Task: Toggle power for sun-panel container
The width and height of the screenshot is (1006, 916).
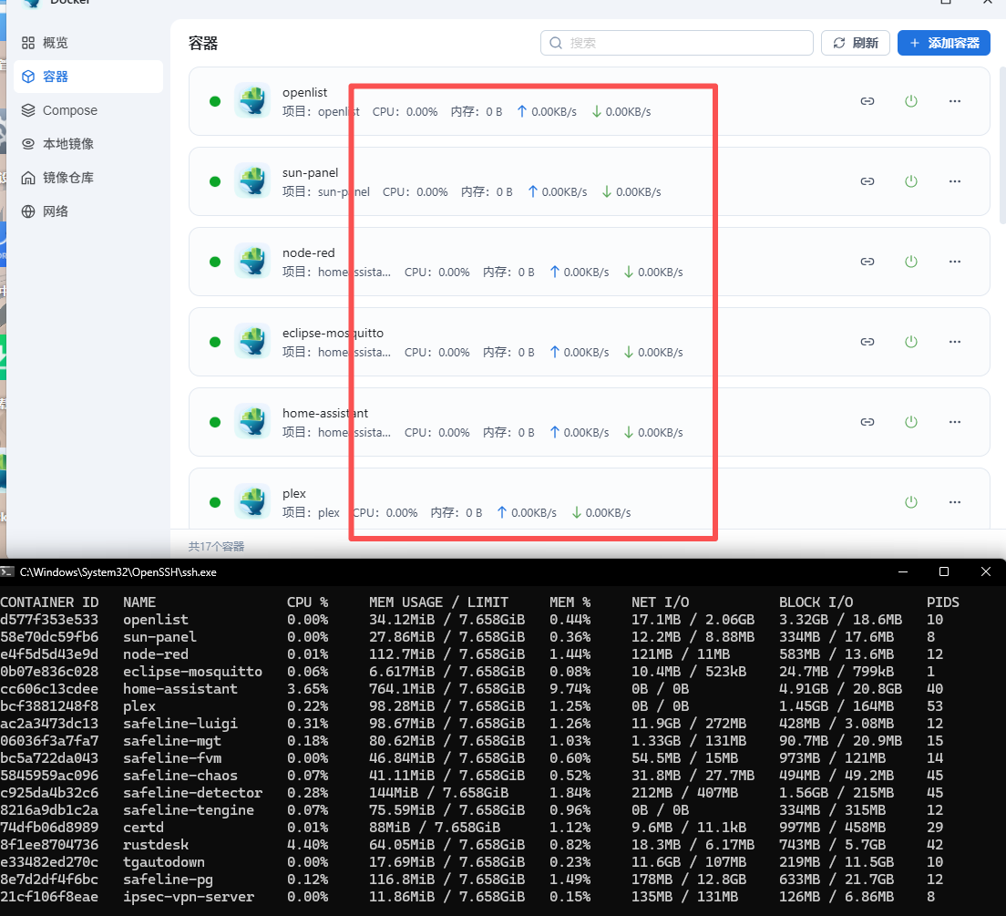Action: click(x=911, y=181)
